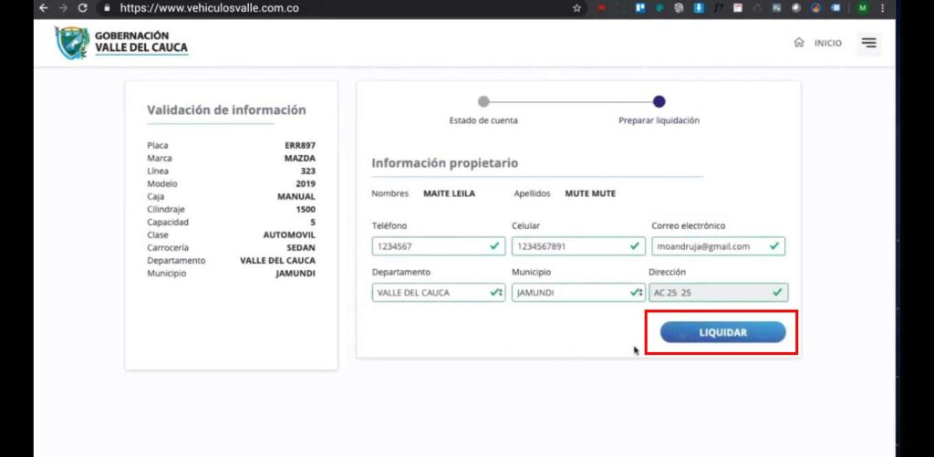This screenshot has width=934, height=457.
Task: Open the Chrome three-dot menu
Action: (882, 8)
